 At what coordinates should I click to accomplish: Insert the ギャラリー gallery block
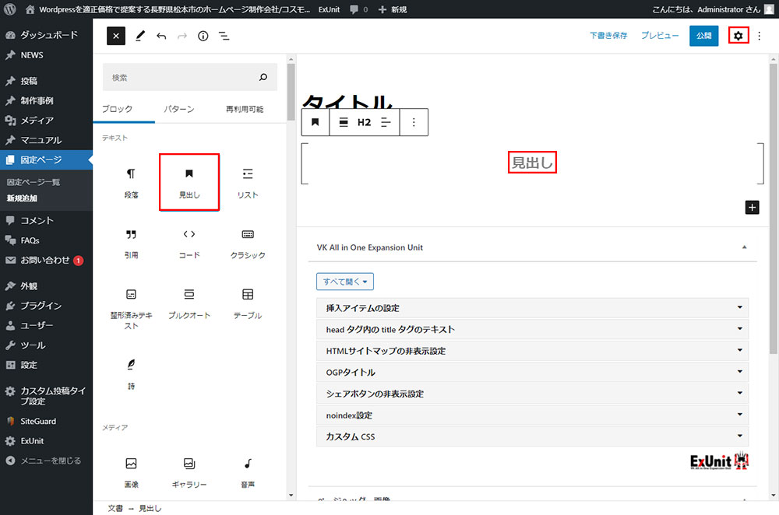pos(189,472)
